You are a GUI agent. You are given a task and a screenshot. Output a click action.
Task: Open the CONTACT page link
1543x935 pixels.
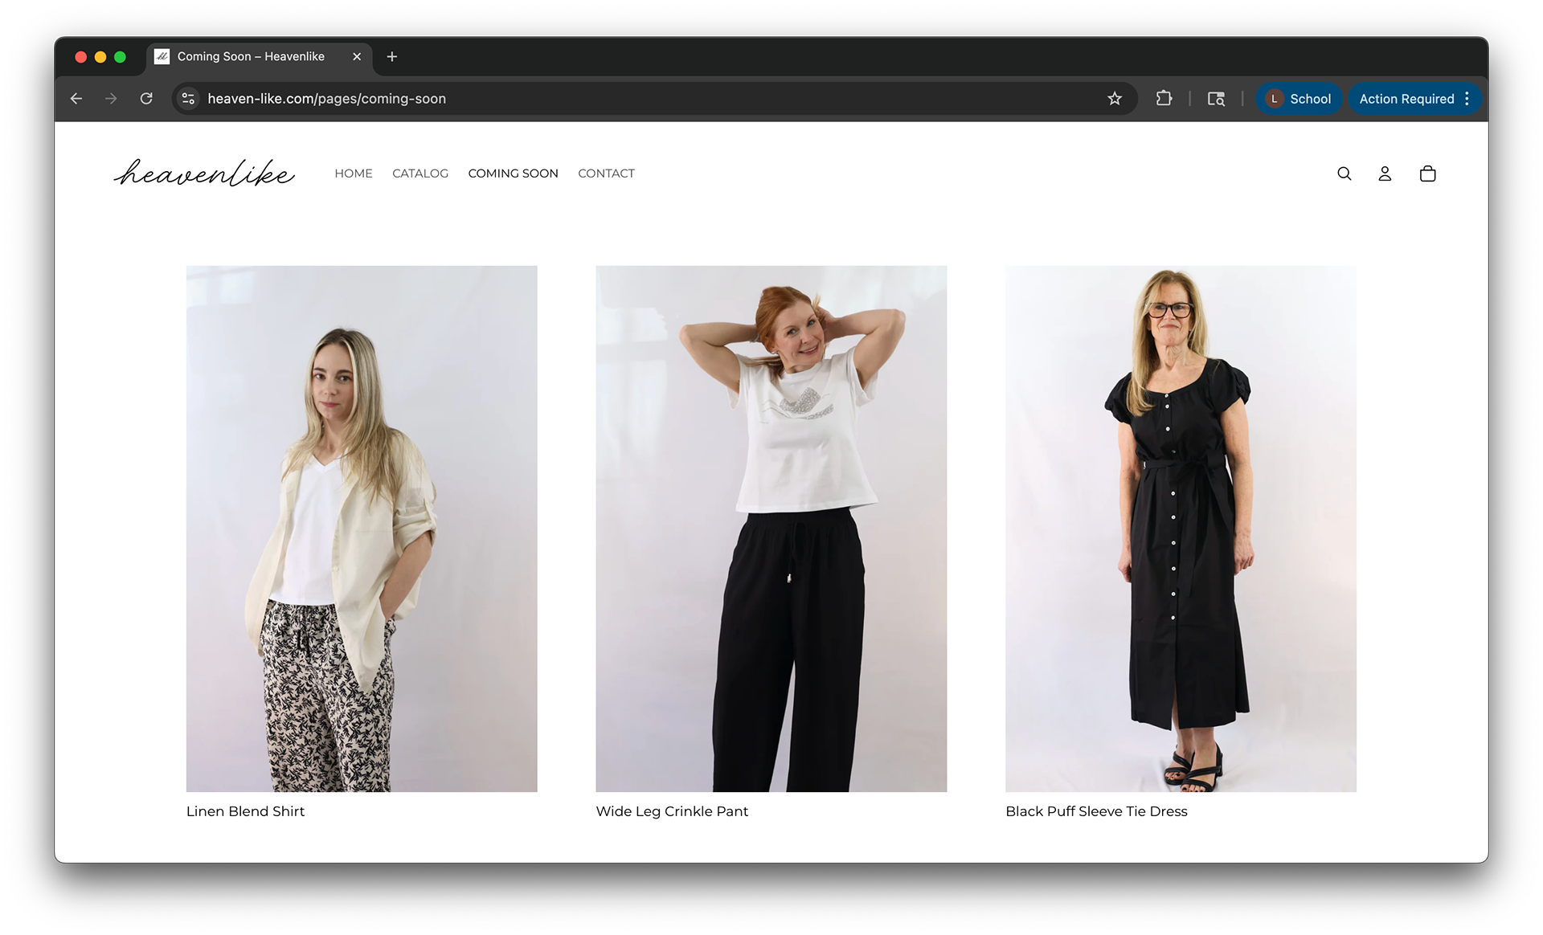[x=606, y=174]
